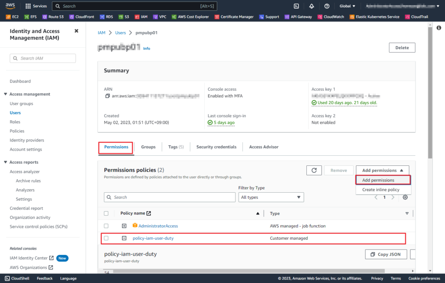Copy the user ARN with copy icon
Viewport: 445px width, 283px height.
107,96
